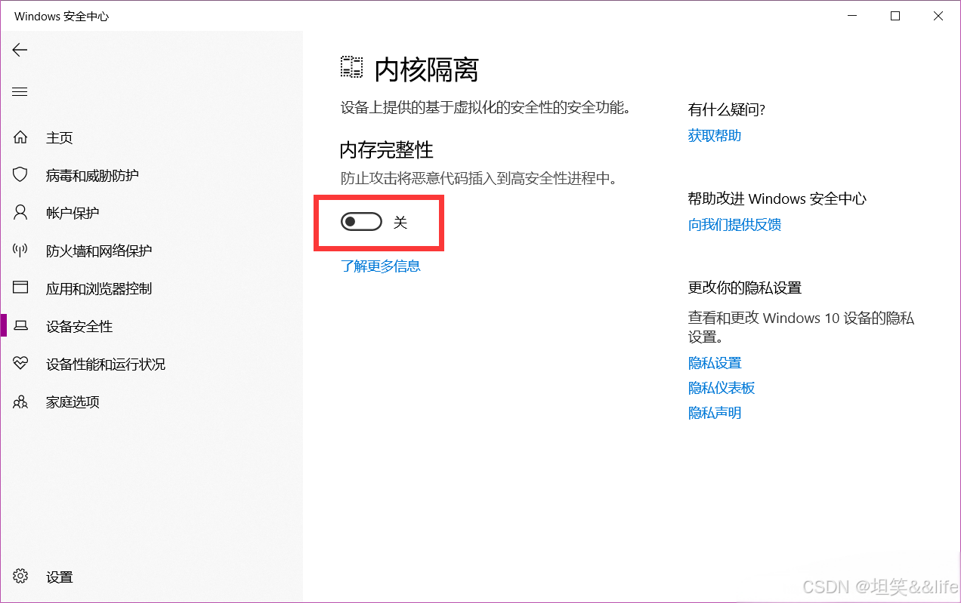Click the 更改你的隐私设置 heading
The image size is (961, 603).
tap(745, 288)
